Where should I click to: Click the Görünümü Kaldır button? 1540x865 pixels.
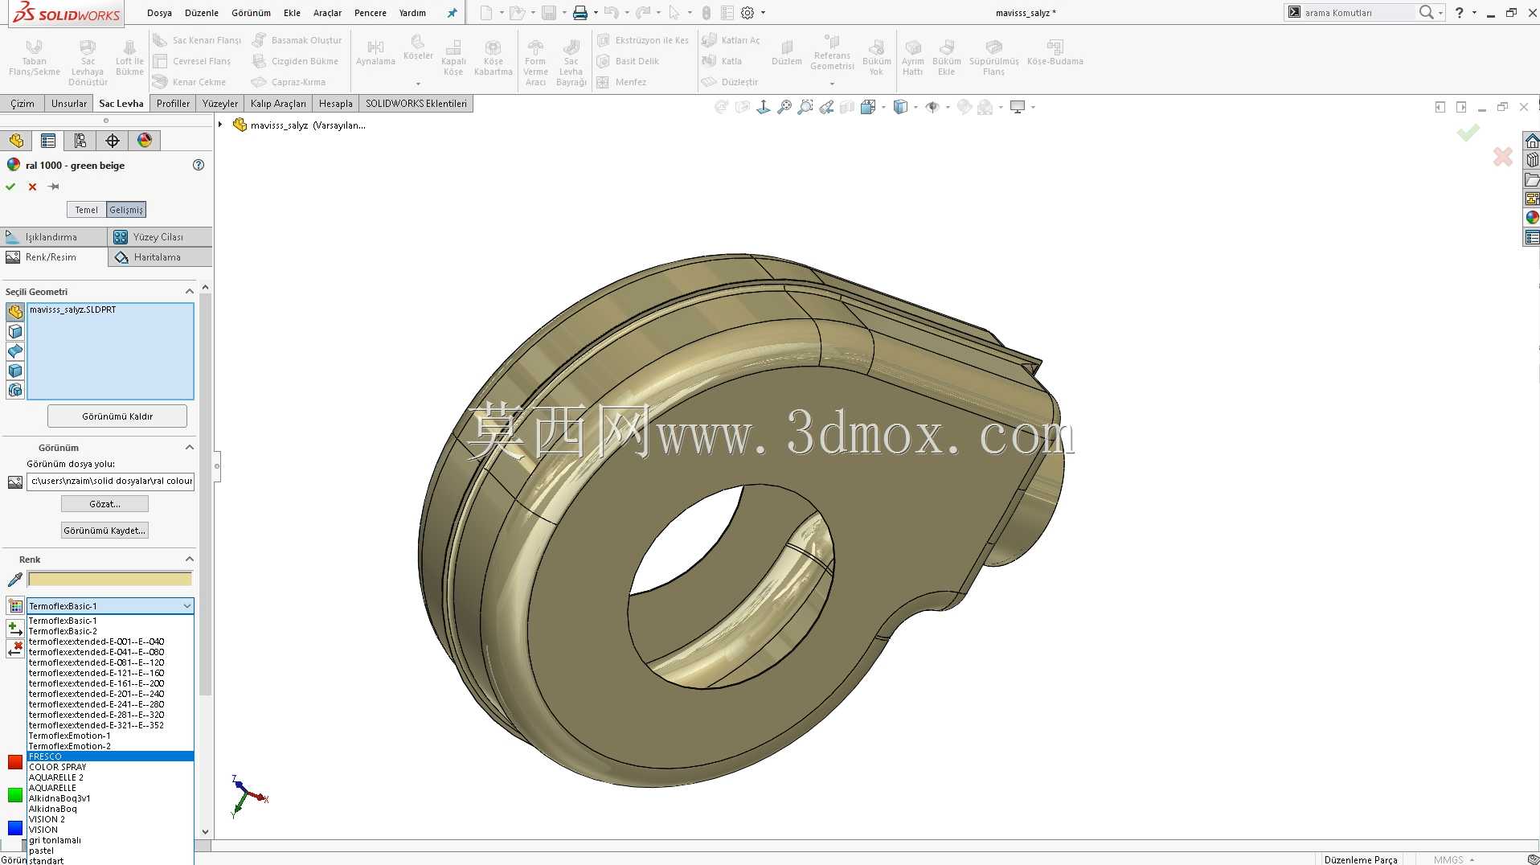(x=117, y=416)
